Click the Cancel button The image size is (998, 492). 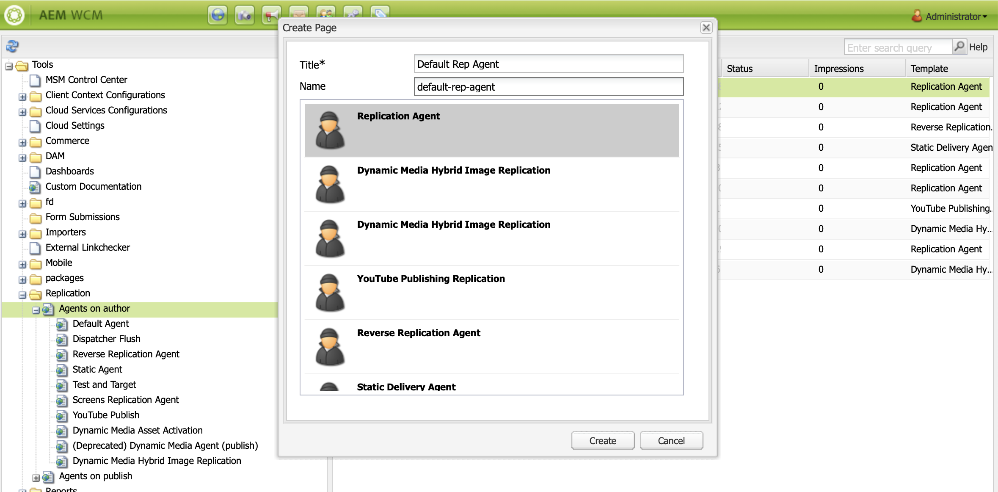point(671,440)
